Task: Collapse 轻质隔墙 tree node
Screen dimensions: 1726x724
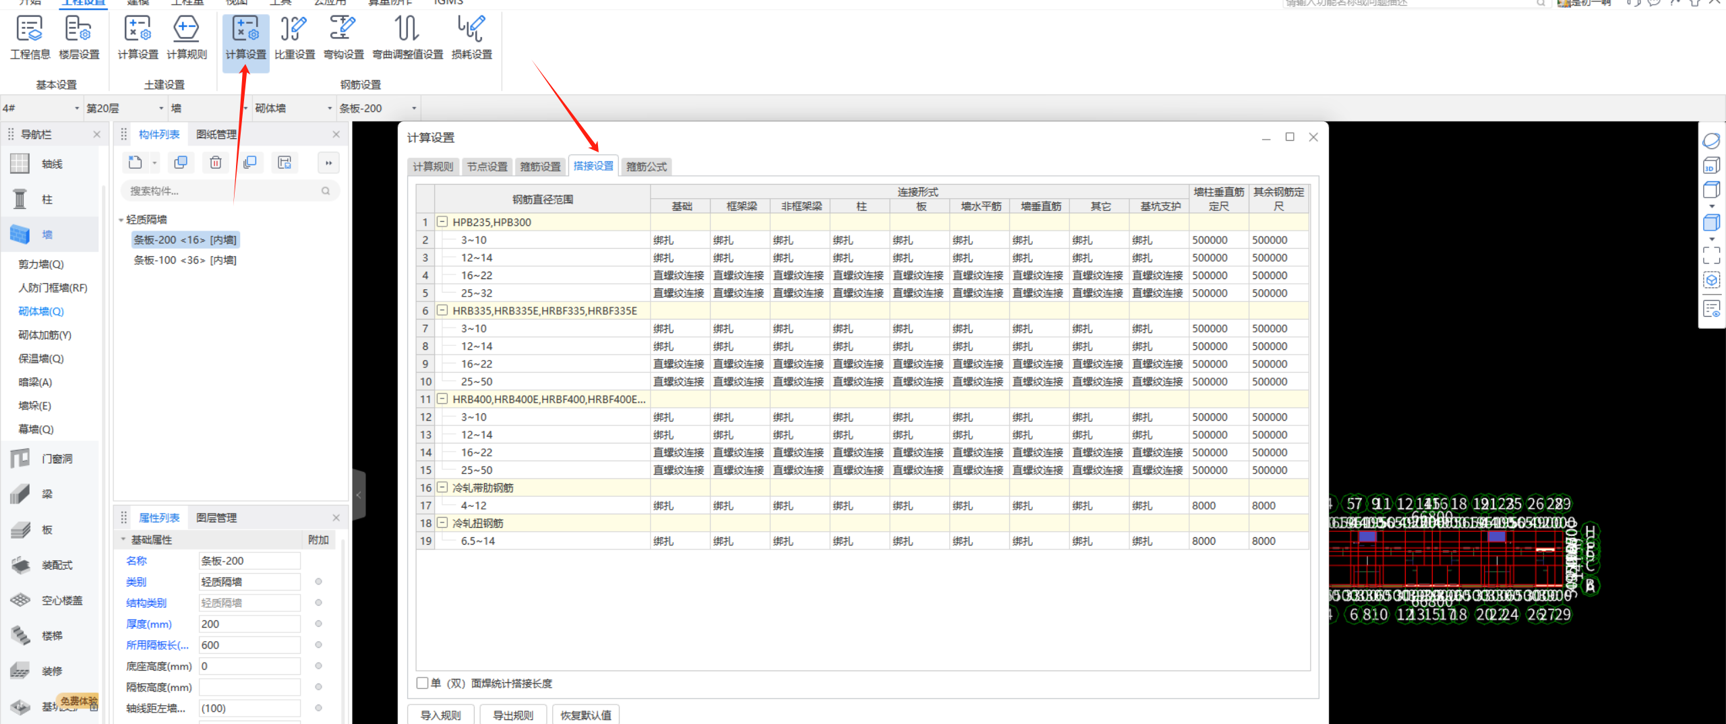Action: pos(121,220)
